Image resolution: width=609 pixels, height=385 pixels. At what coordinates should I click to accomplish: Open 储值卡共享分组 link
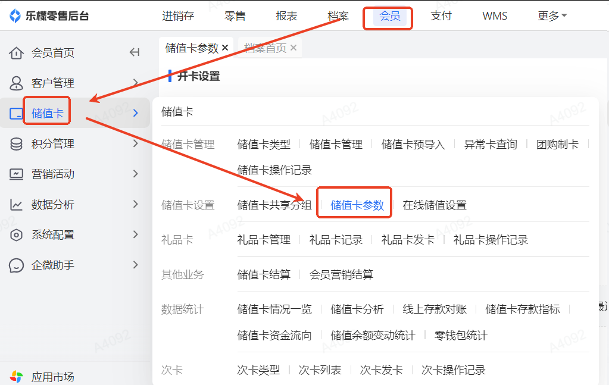274,205
